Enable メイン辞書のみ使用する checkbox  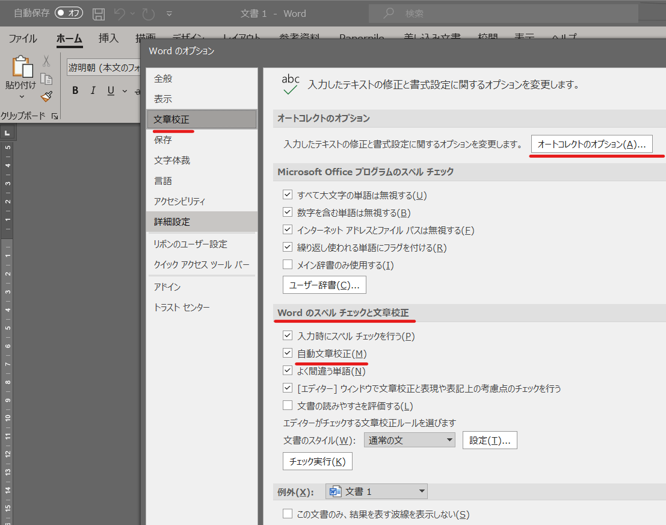(288, 264)
